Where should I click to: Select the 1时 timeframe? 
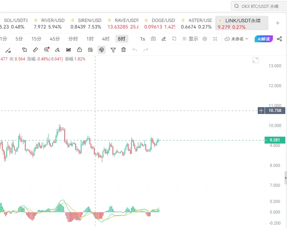point(90,39)
